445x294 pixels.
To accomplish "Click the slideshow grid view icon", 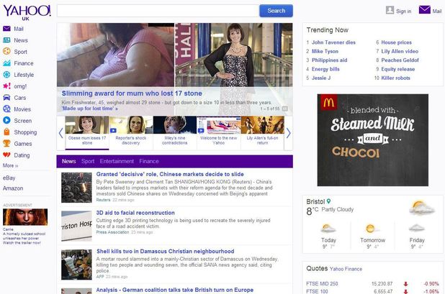I will pos(285,109).
